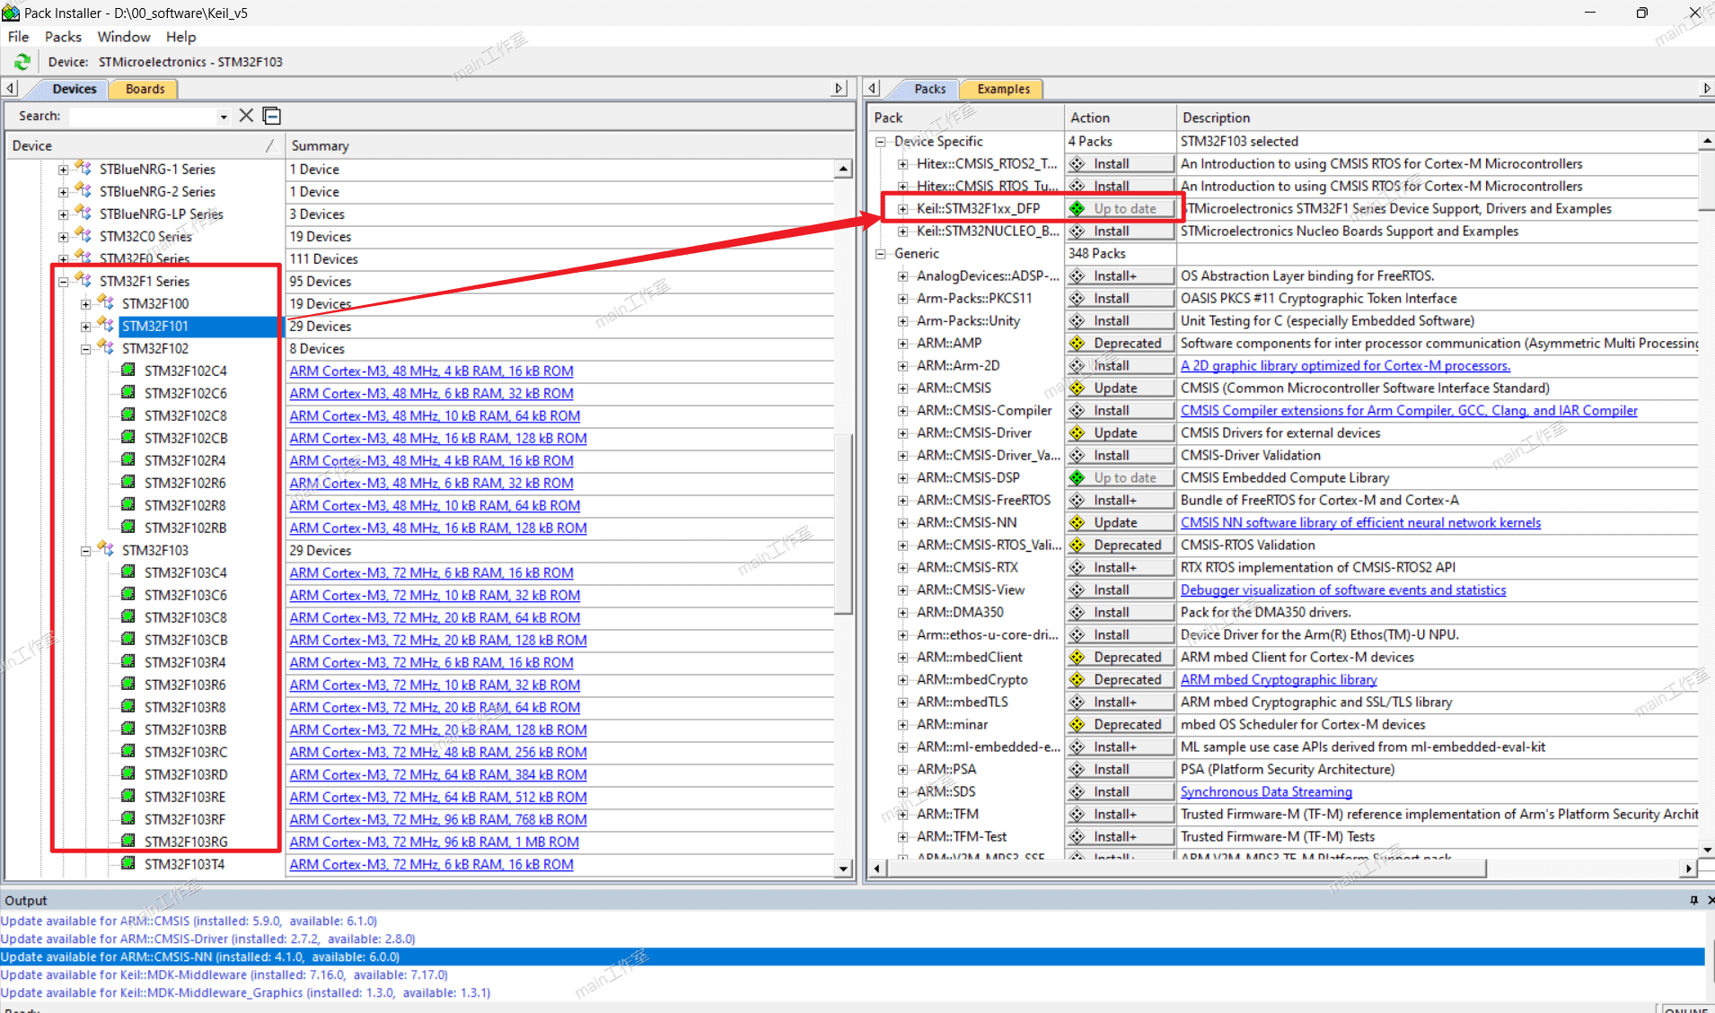Screen dimensions: 1715x1013
Task: Click left arrow of Packs tab strip
Action: (872, 89)
